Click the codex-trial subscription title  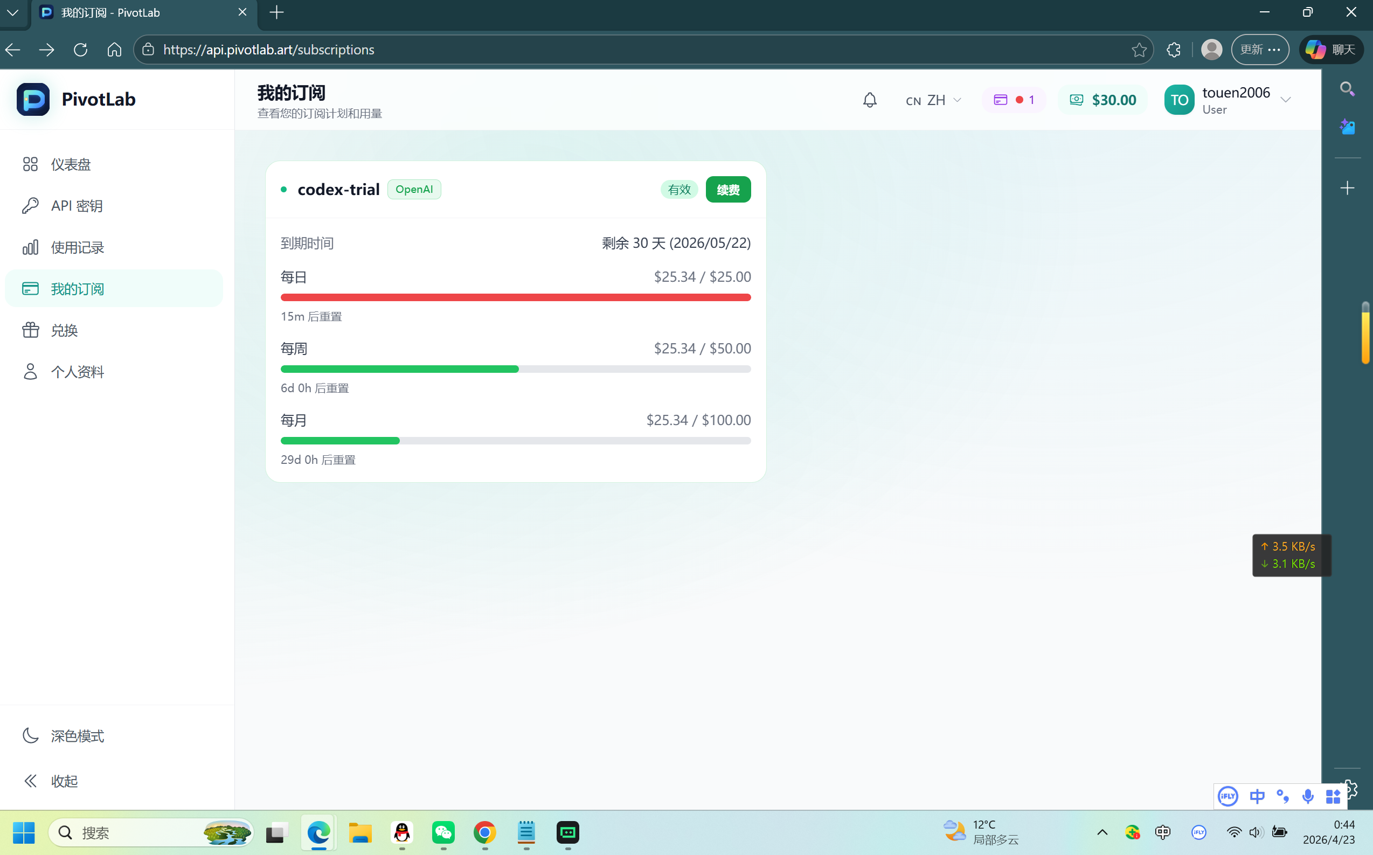click(338, 190)
